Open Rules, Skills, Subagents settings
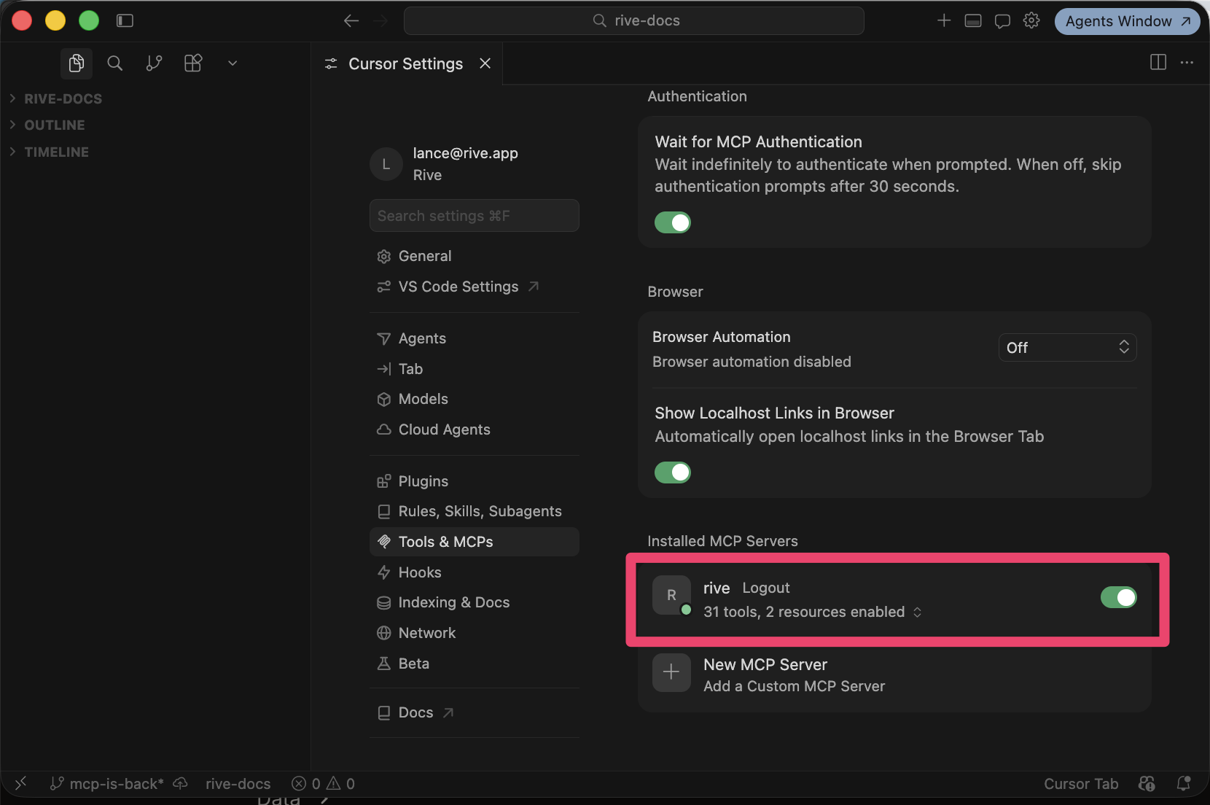 (x=475, y=511)
